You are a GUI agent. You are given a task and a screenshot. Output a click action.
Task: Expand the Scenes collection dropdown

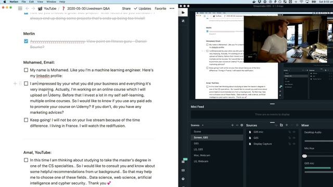(x=202, y=125)
